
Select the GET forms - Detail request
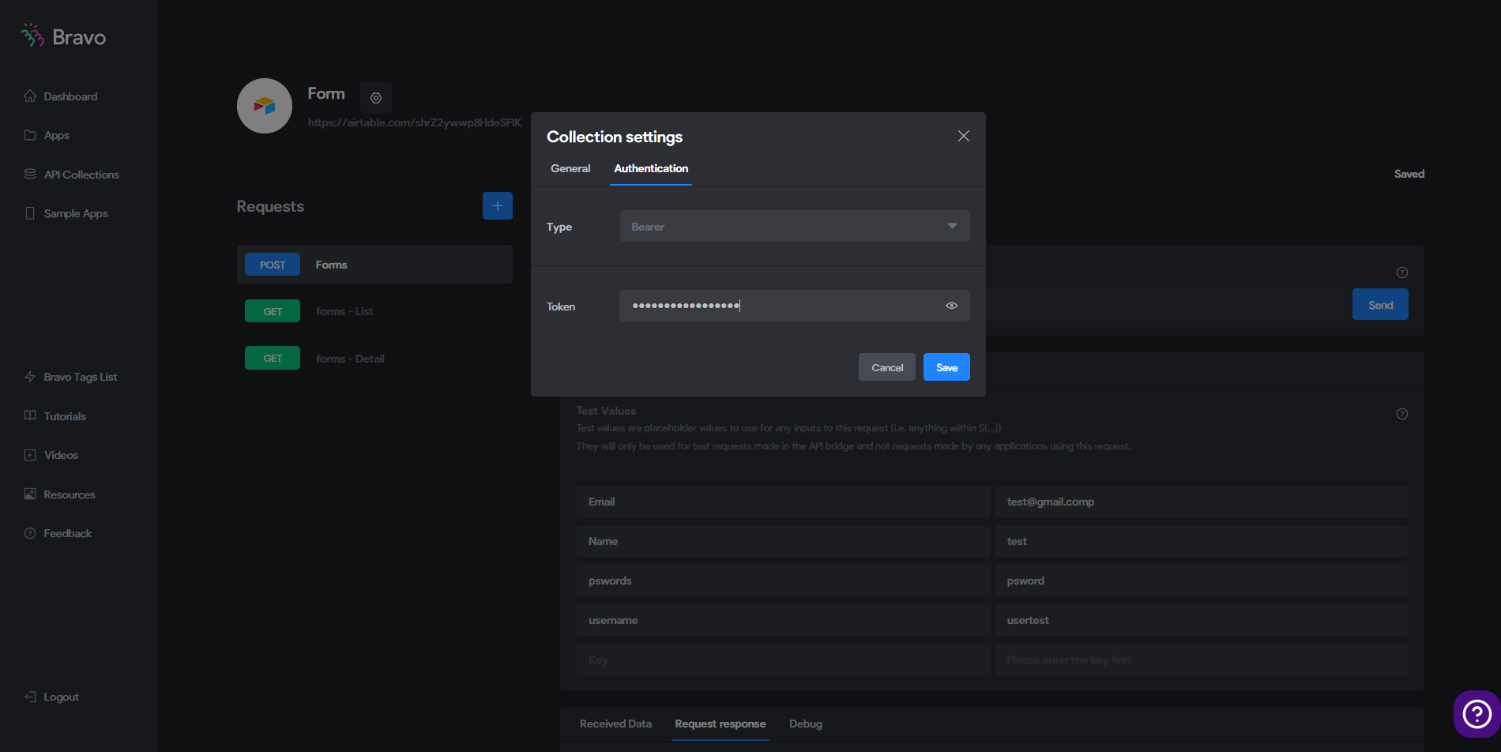point(374,358)
